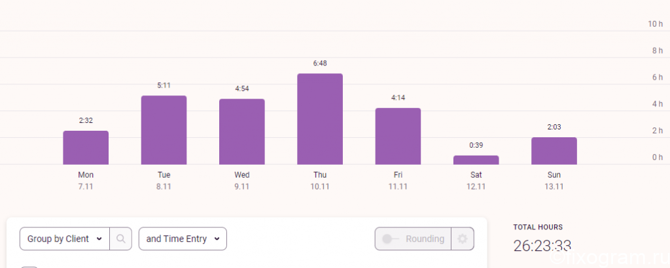Select the Sunday 2:03 bar

554,151
